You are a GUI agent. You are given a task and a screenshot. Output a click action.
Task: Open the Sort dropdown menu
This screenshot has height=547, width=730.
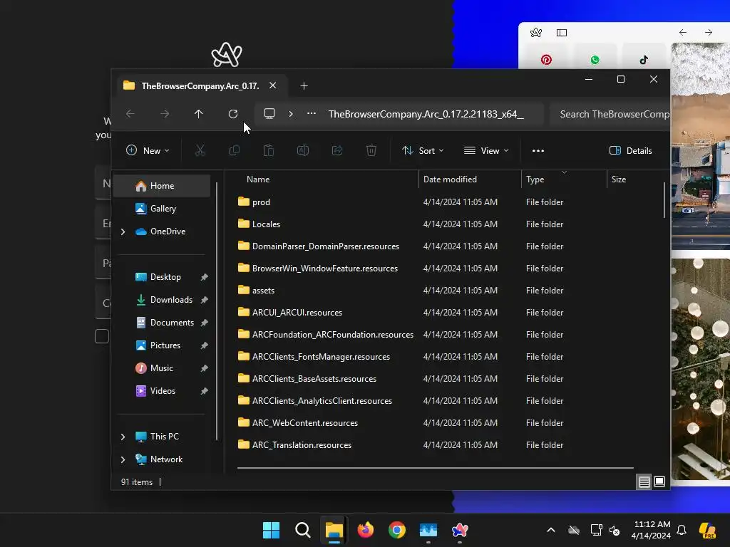tap(423, 151)
